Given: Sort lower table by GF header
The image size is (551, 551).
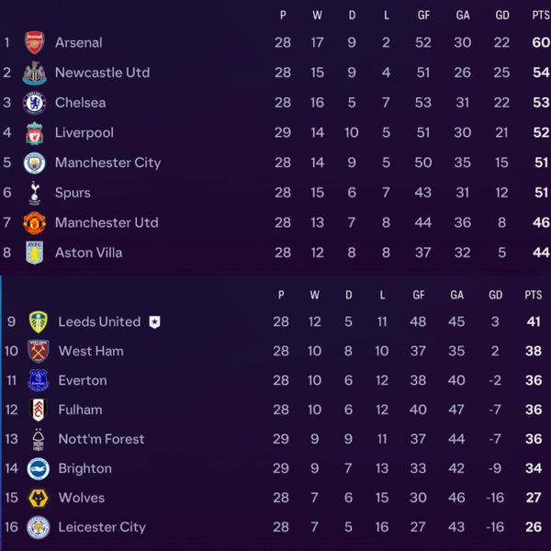Looking at the screenshot, I should tap(419, 295).
